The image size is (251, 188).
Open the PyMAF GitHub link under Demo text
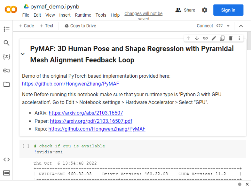click(x=71, y=84)
